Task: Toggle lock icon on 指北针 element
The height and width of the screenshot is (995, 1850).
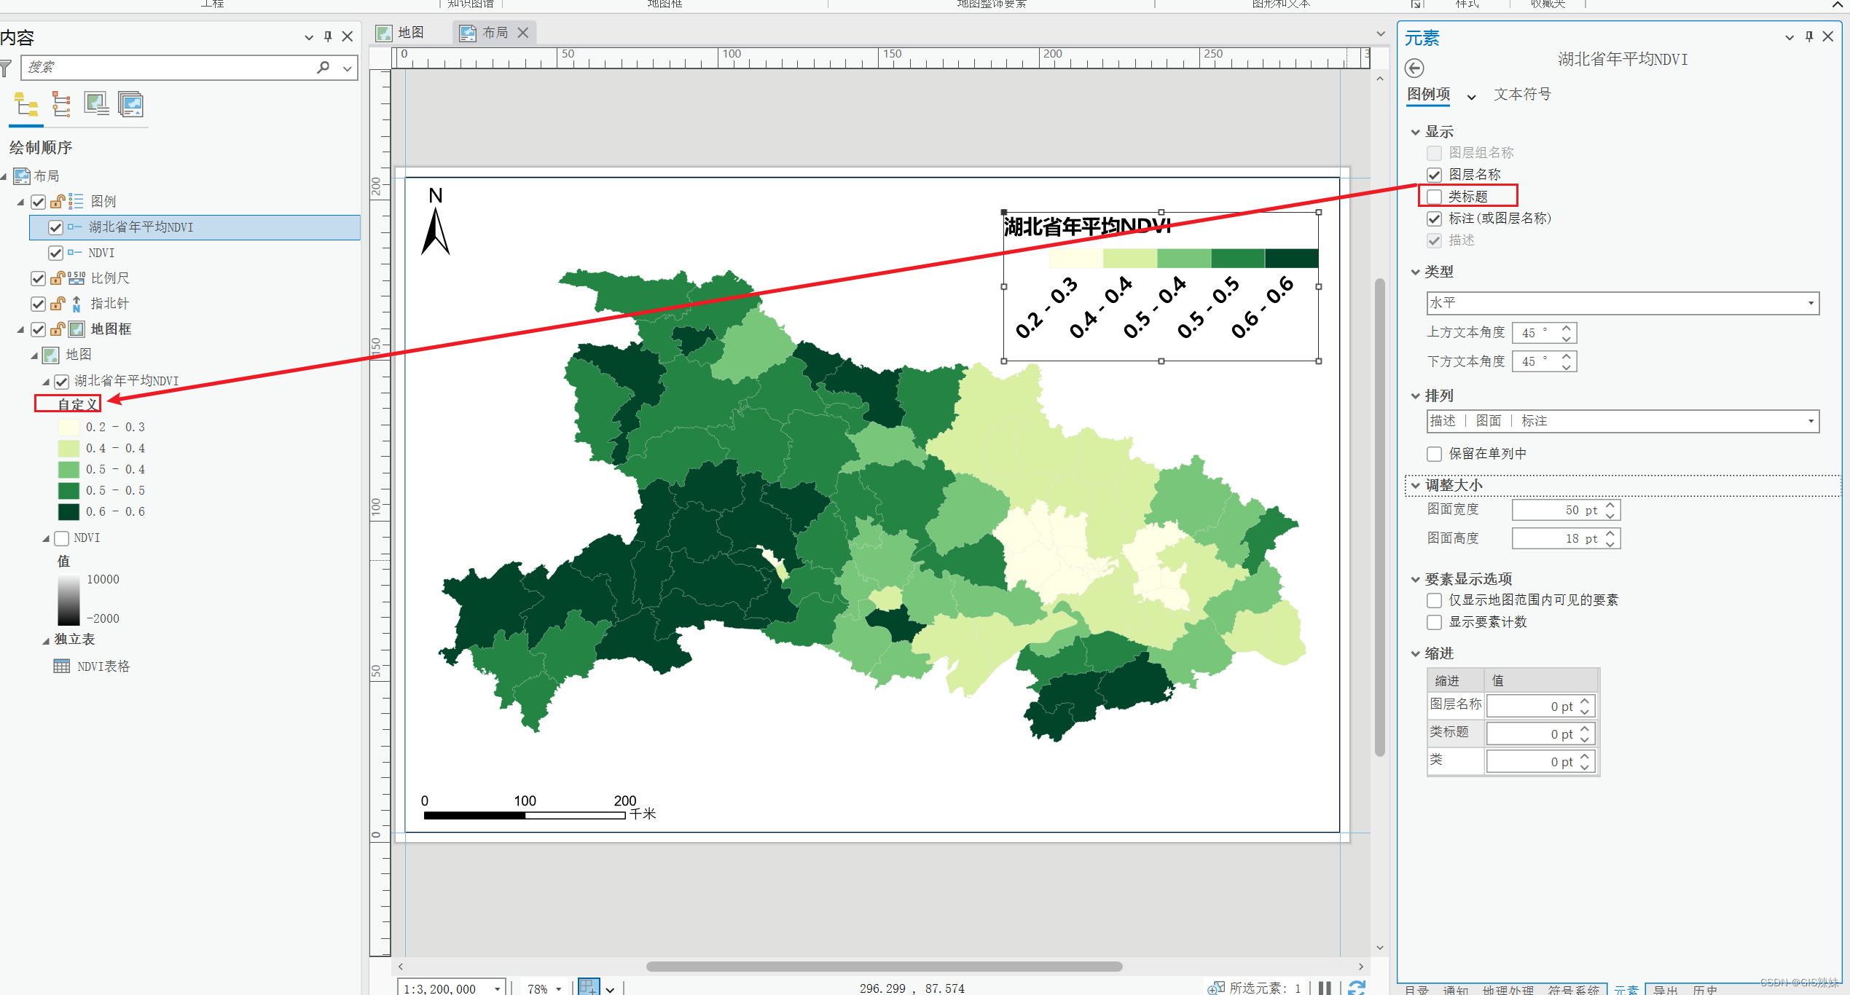Action: (x=58, y=304)
